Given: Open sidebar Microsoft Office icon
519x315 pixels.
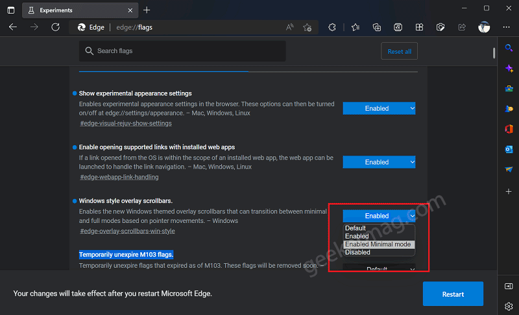Looking at the screenshot, I should point(509,129).
